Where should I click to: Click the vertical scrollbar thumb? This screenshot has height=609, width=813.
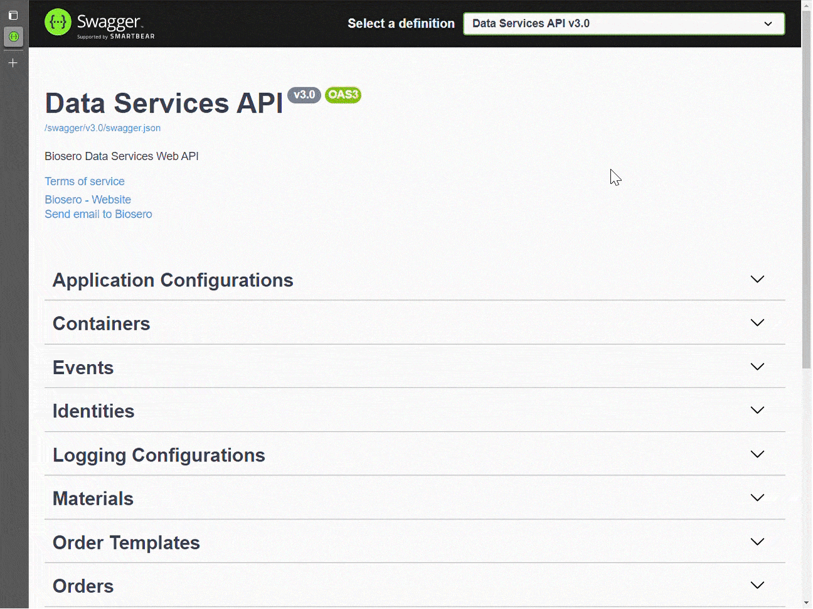coord(807,188)
